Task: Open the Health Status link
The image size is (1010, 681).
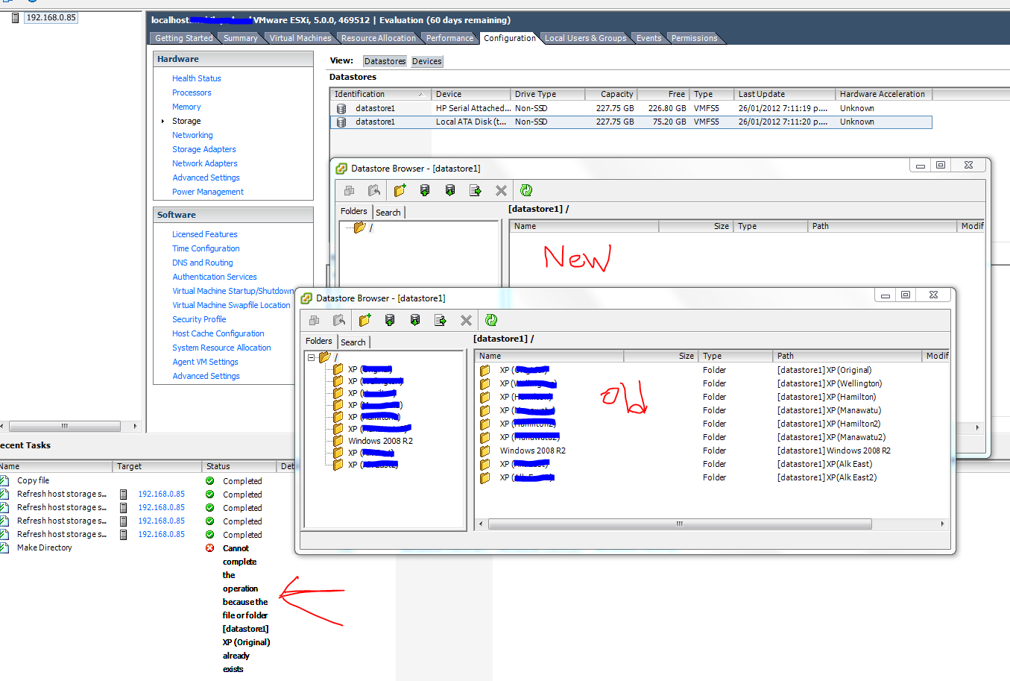Action: coord(197,78)
